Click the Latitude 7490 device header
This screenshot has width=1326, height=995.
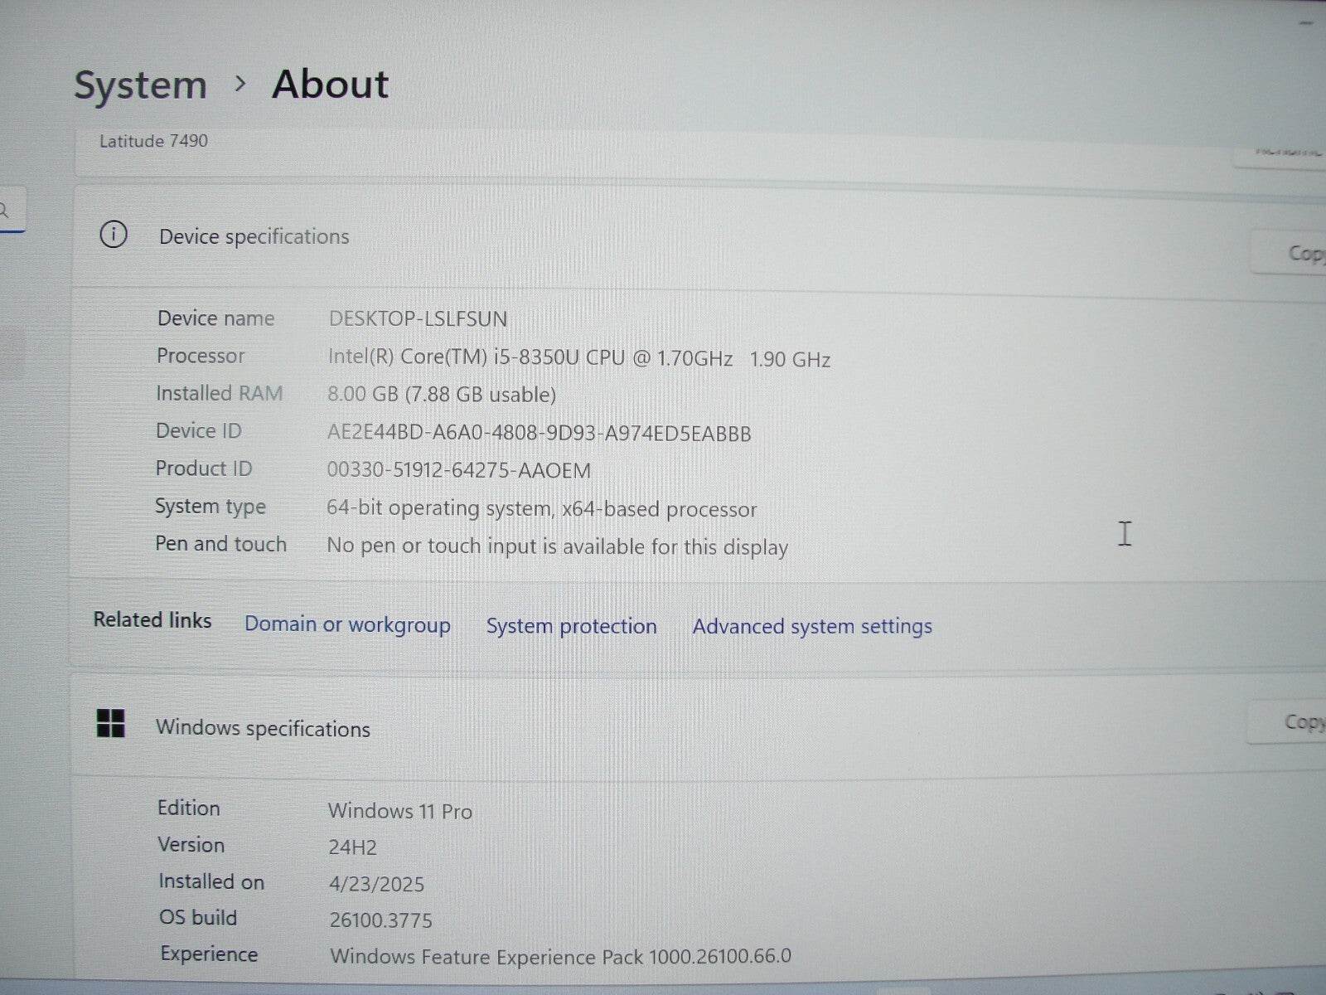154,141
